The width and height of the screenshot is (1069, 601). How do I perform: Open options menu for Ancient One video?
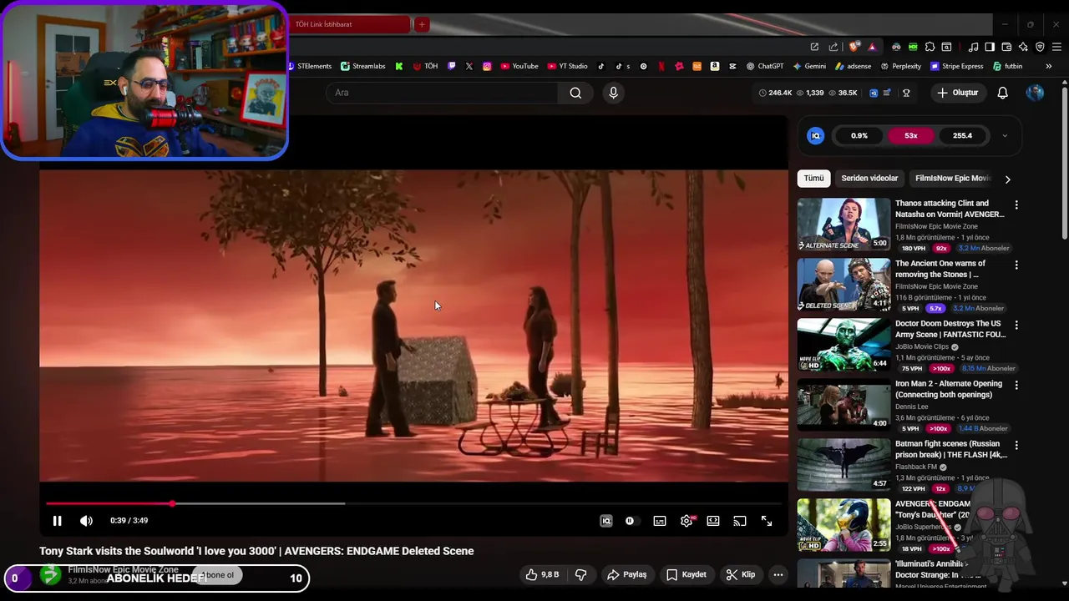tap(1016, 265)
